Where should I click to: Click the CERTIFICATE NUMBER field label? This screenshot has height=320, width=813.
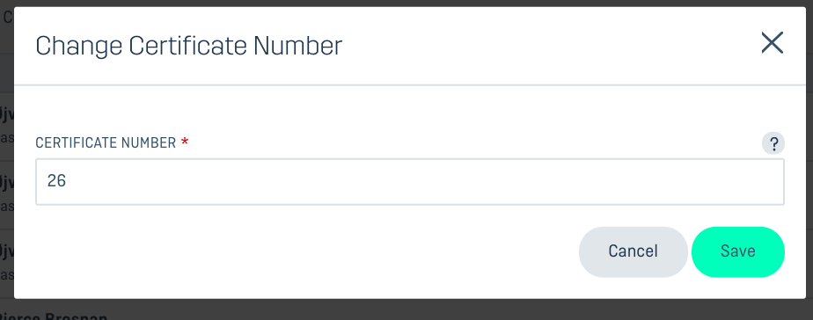[x=106, y=143]
